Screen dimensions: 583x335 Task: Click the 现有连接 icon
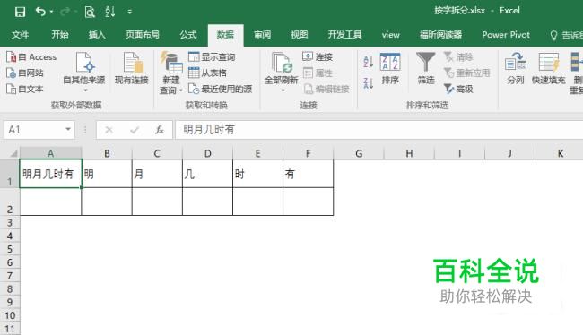click(x=132, y=62)
